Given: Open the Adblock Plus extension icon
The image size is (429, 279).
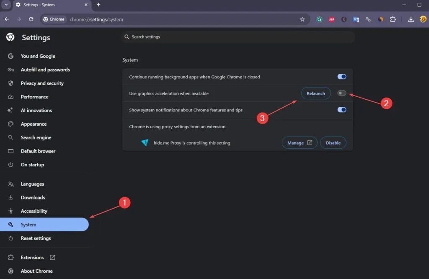Looking at the screenshot, I should (x=332, y=19).
